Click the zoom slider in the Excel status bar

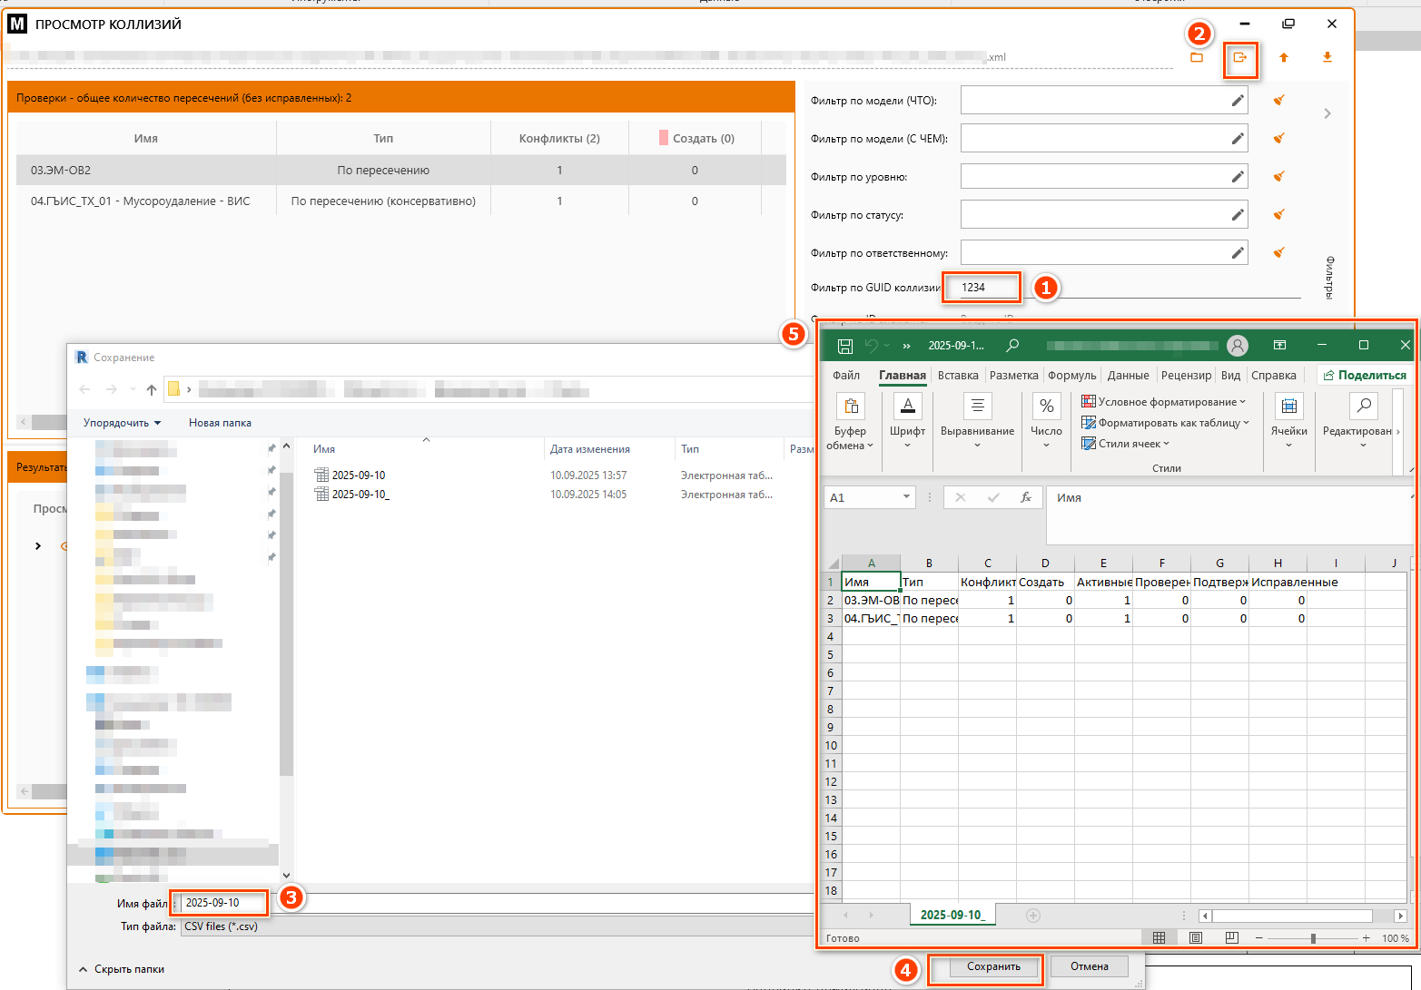click(x=1313, y=938)
